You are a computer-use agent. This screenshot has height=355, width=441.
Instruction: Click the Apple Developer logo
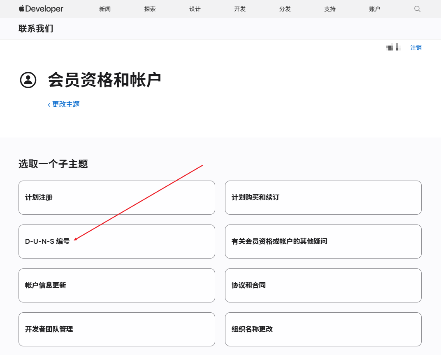(41, 9)
